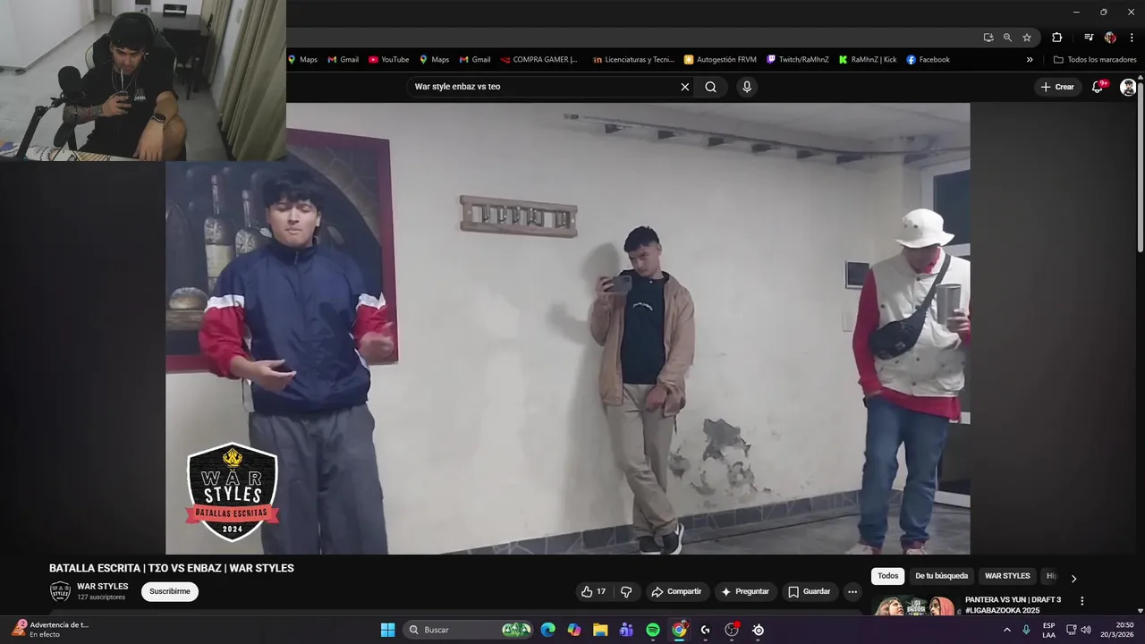Like the video with thumbs-up
This screenshot has height=644, width=1145.
(593, 591)
